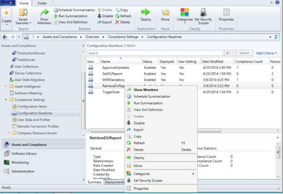Click the Set Security Scopes ribbon icon
Image resolution: width=283 pixels, height=194 pixels.
point(203,15)
